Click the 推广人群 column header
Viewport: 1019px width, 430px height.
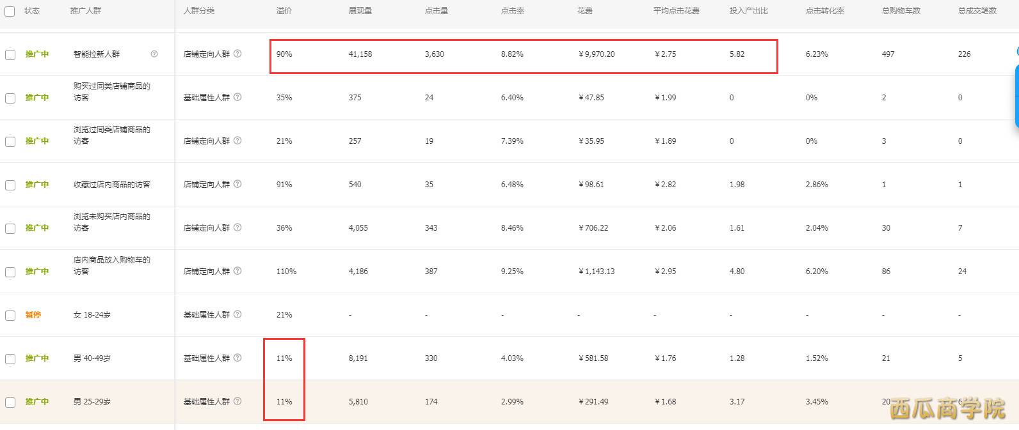tap(86, 11)
